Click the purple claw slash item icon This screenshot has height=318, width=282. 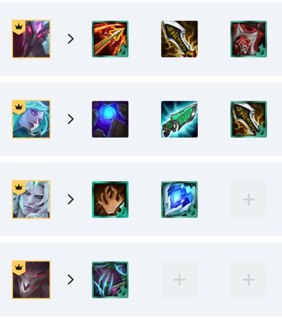[x=110, y=280]
